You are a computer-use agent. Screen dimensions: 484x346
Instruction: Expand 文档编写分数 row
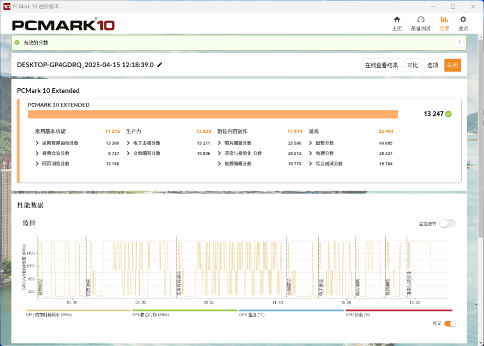129,153
